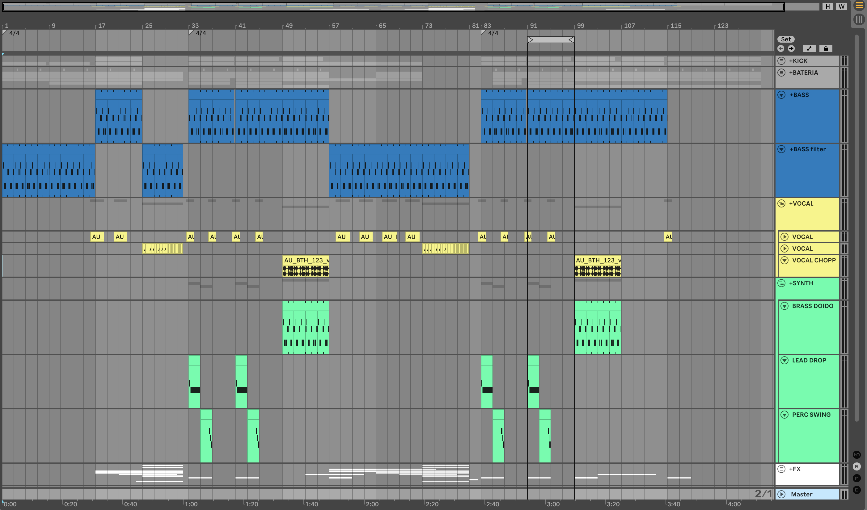
Task: Click bar 65 in the beat-time ruler
Action: [382, 26]
